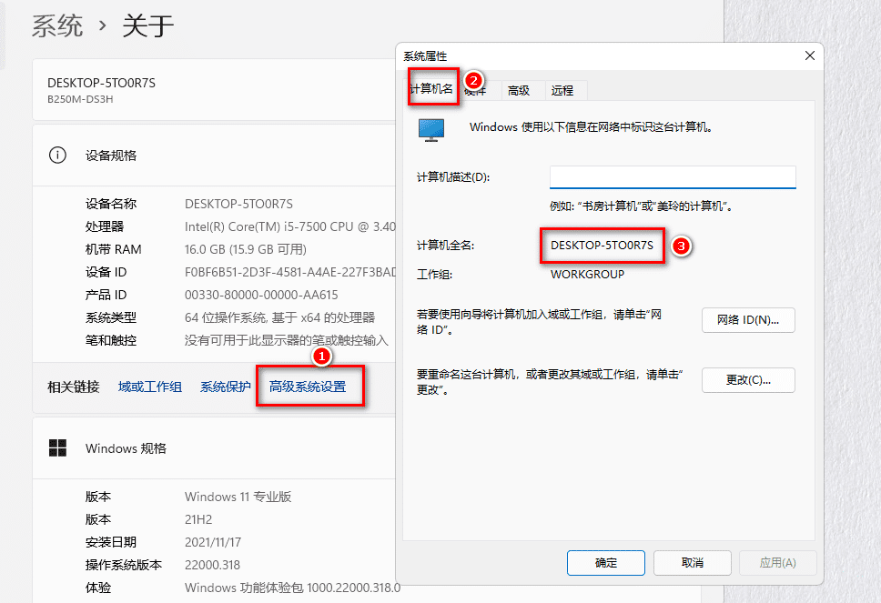Confirm the dialog with 确定

point(606,563)
